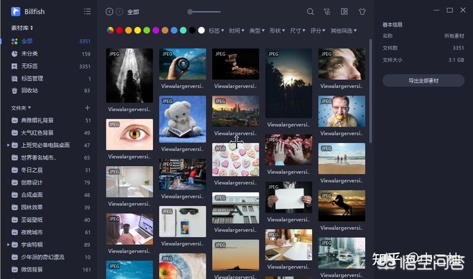Image resolution: width=473 pixels, height=279 pixels.
Task: Click the folder icon beside 夜晚城市
Action: [14, 232]
